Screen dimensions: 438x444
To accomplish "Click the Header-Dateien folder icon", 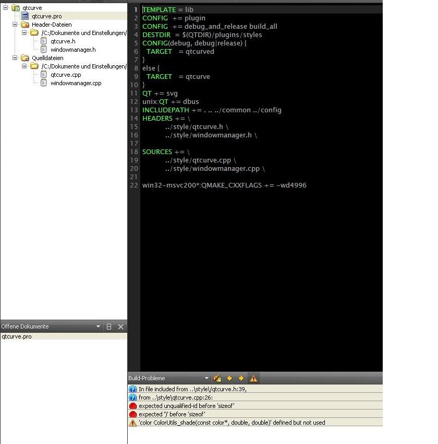I will 25,25.
